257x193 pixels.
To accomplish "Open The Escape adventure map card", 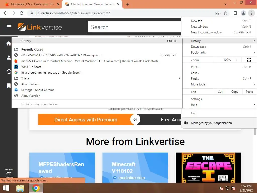I will coord(208,168).
